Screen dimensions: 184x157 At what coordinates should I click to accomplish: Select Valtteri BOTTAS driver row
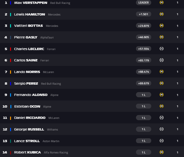point(92,26)
